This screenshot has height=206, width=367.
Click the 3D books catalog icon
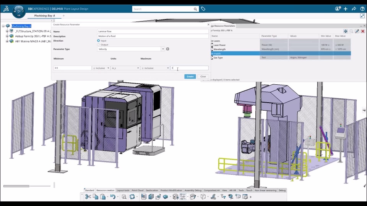click(x=151, y=197)
